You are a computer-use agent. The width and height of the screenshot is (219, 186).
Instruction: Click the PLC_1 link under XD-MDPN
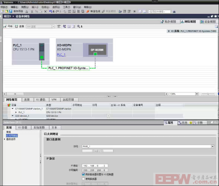61,54
